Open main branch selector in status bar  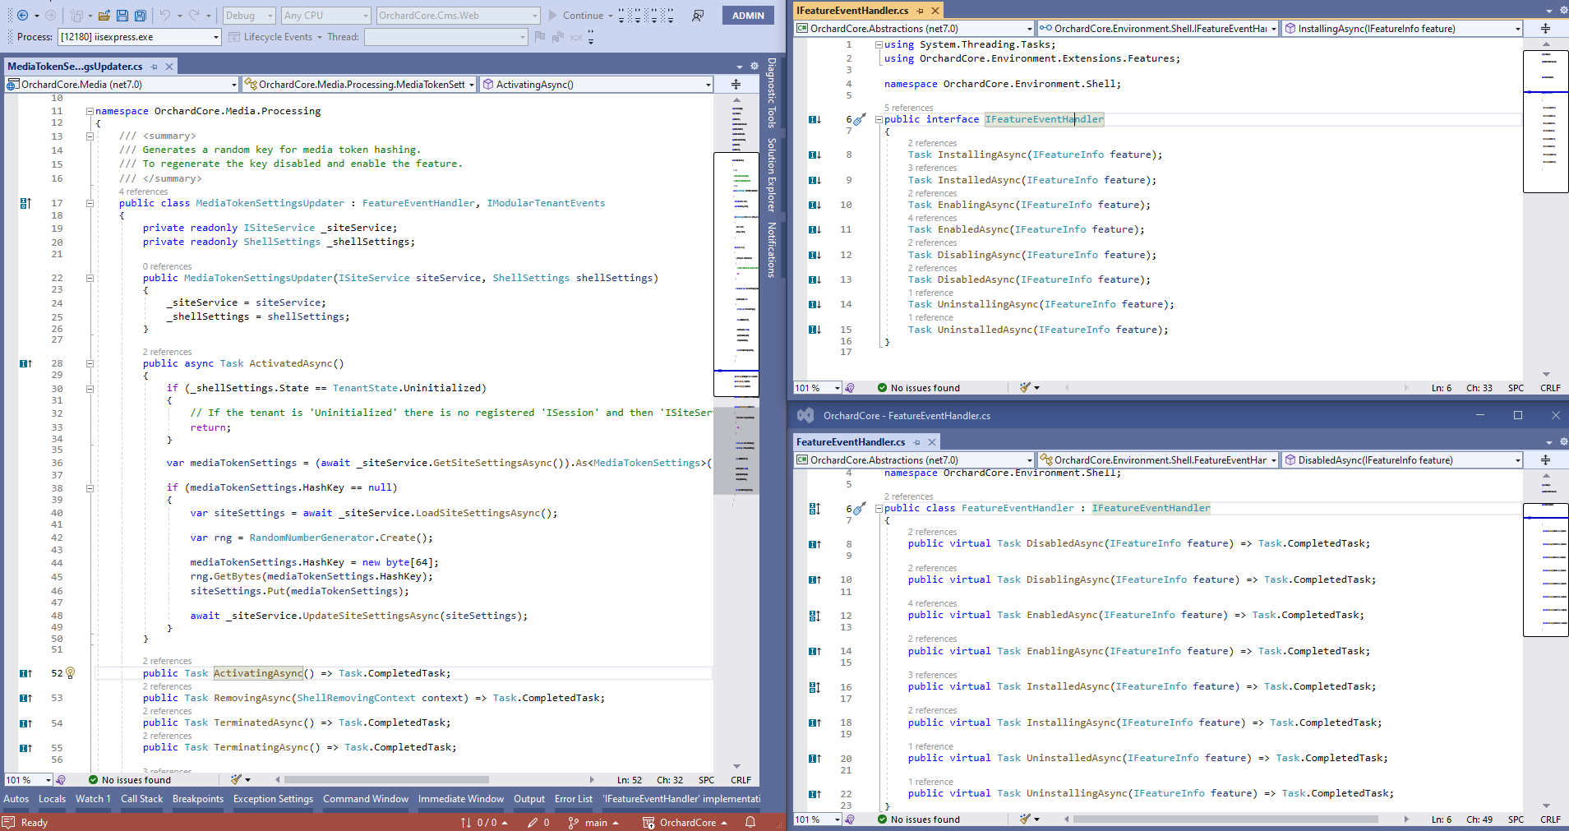click(x=593, y=822)
